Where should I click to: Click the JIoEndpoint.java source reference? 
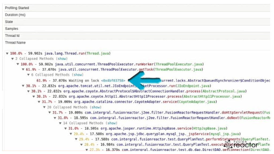[193, 86]
